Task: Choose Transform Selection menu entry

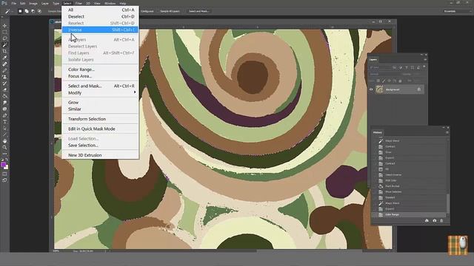Action: click(x=101, y=119)
